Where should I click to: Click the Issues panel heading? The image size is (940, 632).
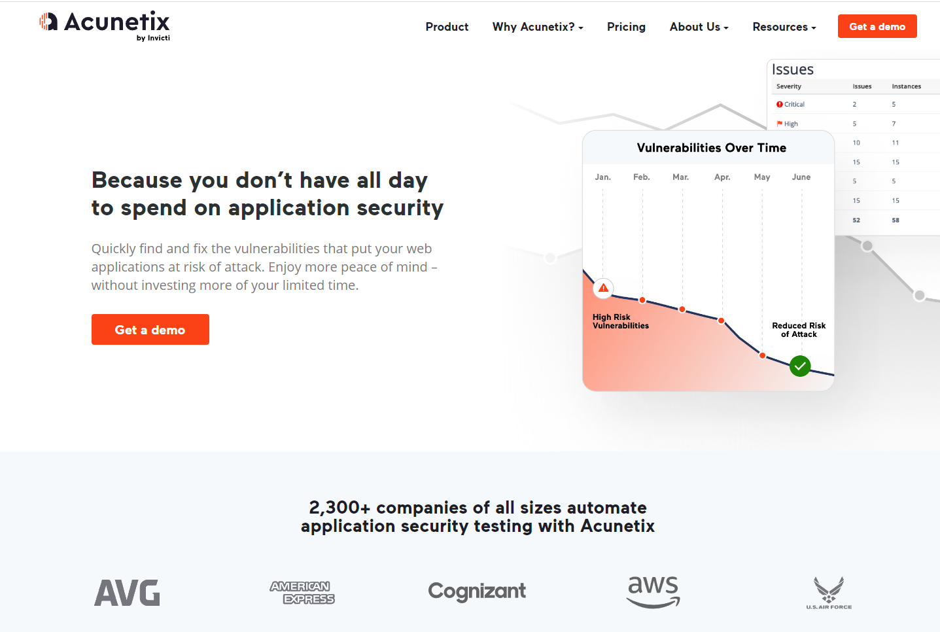coord(793,69)
